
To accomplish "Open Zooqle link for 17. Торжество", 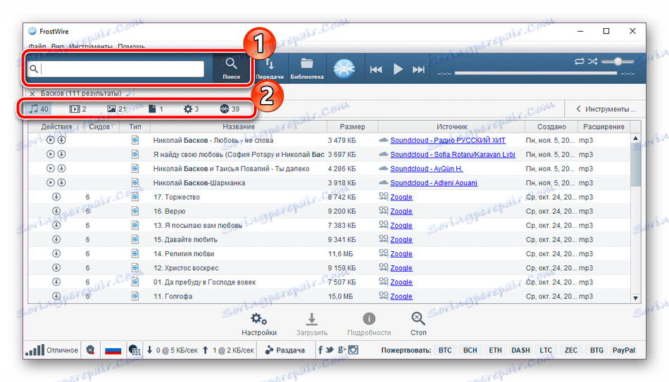I will 401,197.
